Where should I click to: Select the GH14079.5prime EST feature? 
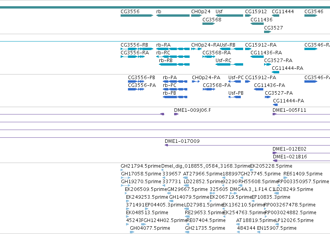[171, 201]
